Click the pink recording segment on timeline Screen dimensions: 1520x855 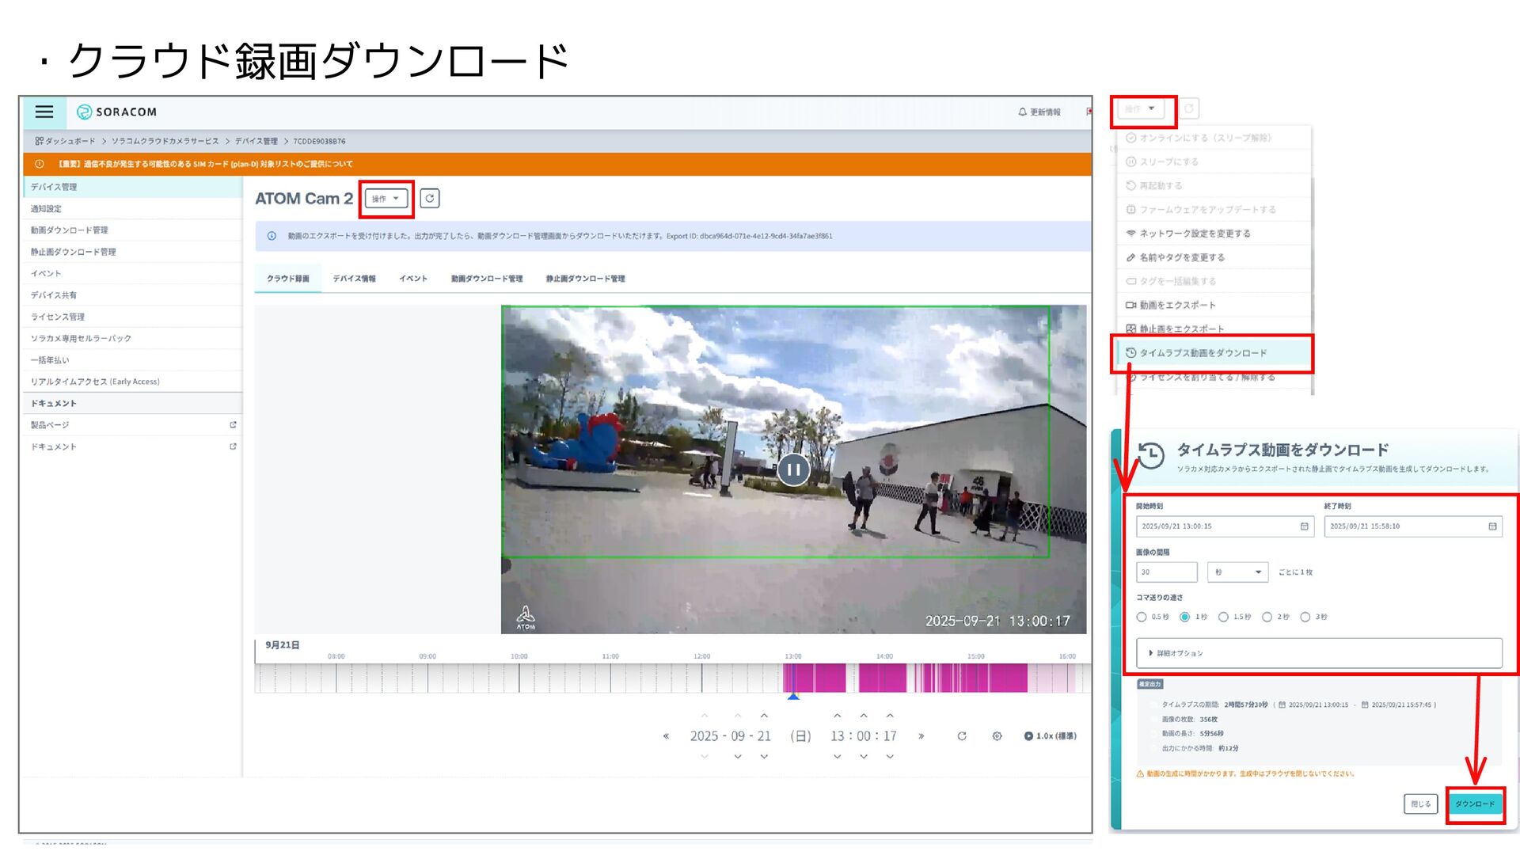[883, 678]
